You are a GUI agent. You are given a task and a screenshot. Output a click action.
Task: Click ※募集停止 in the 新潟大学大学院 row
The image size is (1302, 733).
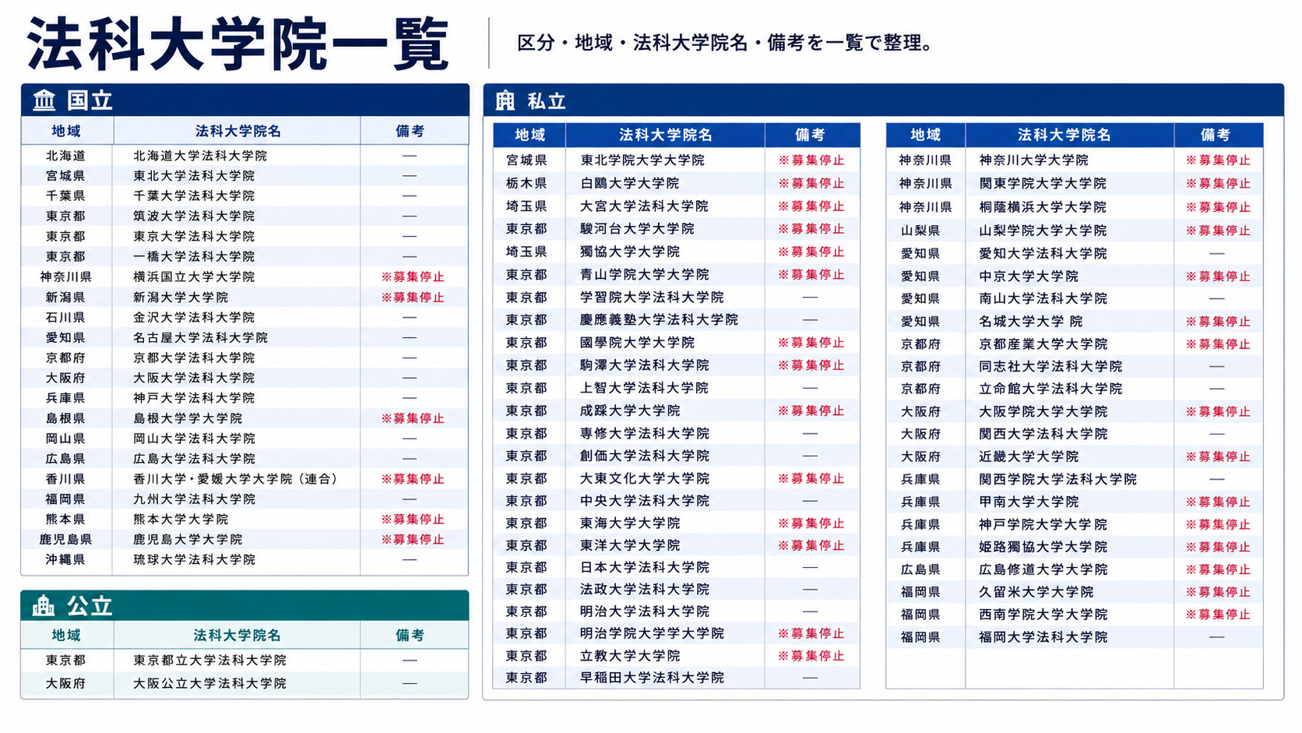413,297
